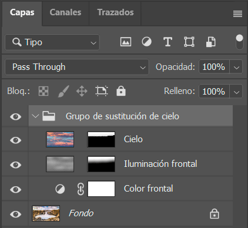Filter layers by adjustment layer icon
The image size is (248, 228).
click(146, 42)
